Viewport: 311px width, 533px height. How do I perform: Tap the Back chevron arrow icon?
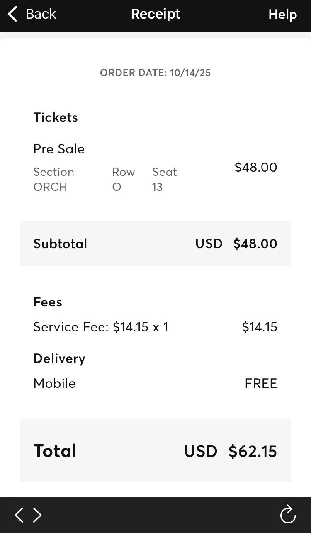tap(13, 14)
